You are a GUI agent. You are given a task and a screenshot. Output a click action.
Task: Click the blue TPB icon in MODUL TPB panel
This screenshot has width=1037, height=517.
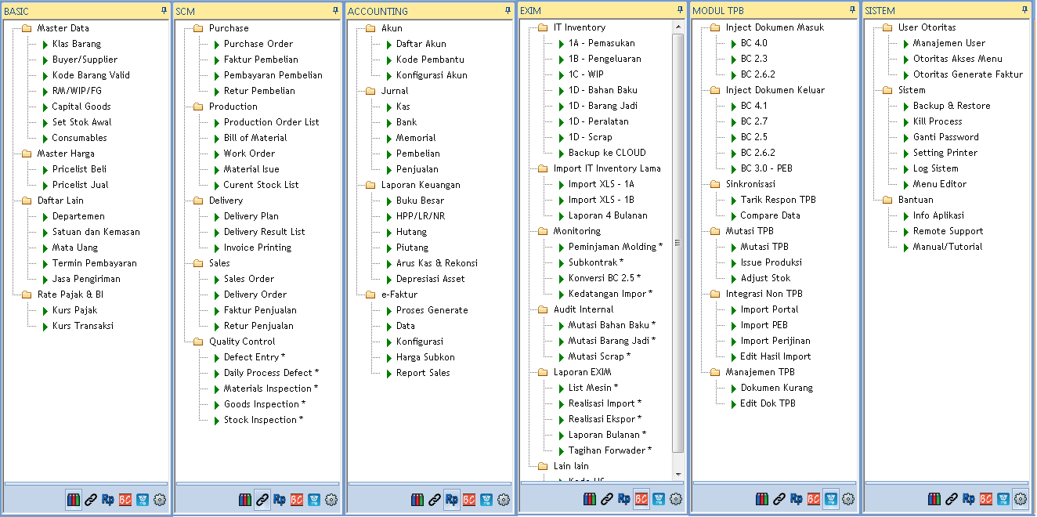click(831, 498)
